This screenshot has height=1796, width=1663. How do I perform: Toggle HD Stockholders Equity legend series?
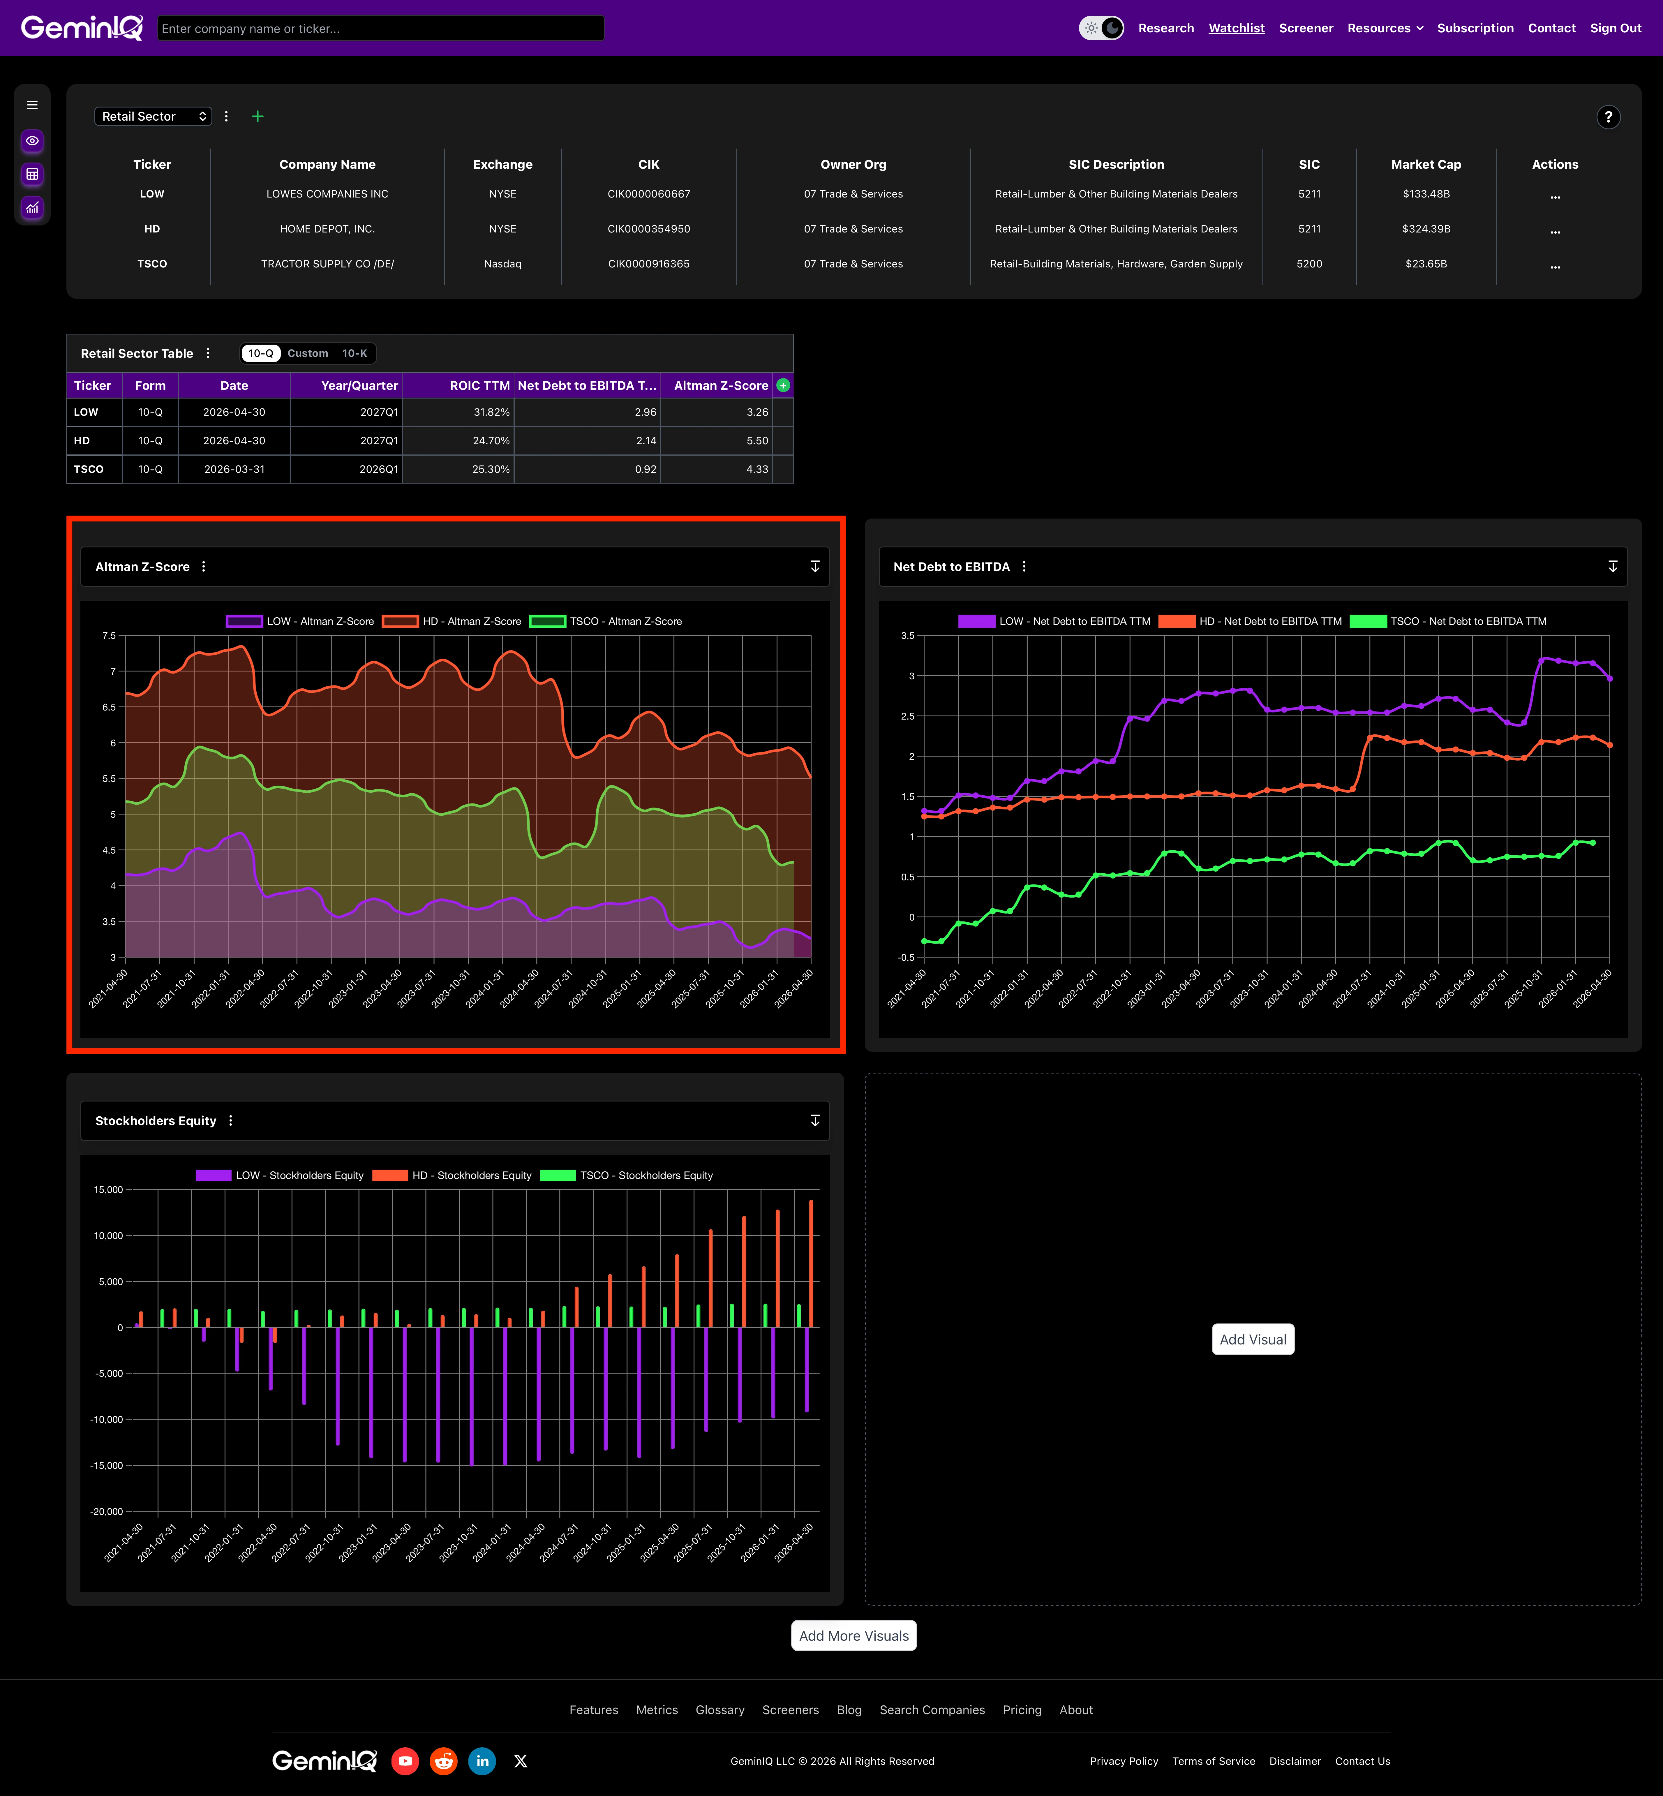pos(452,1176)
